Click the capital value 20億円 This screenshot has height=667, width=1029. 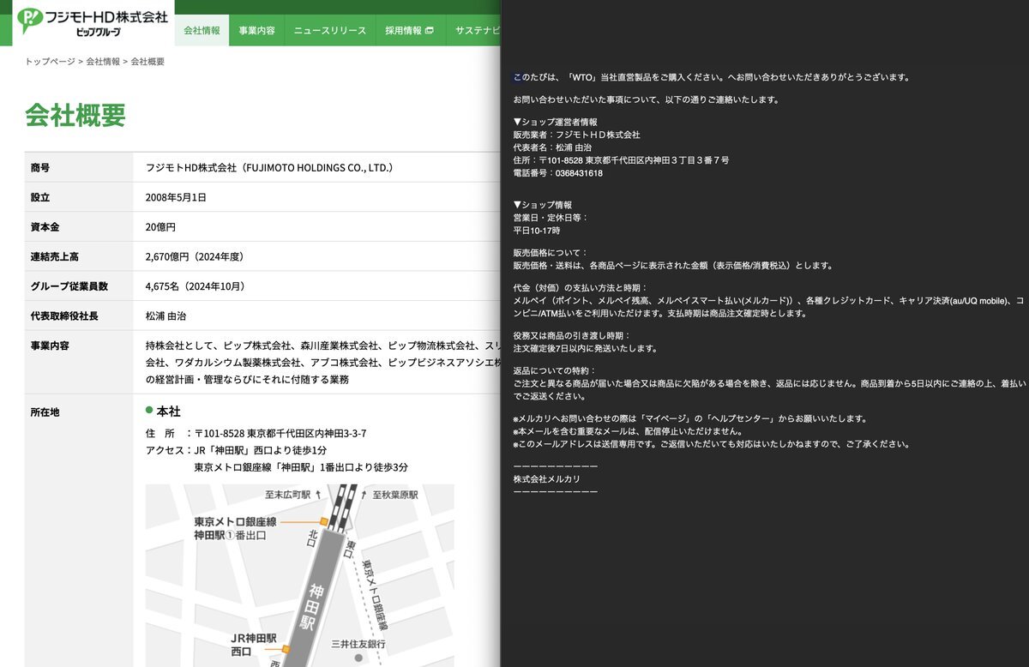[x=160, y=227]
